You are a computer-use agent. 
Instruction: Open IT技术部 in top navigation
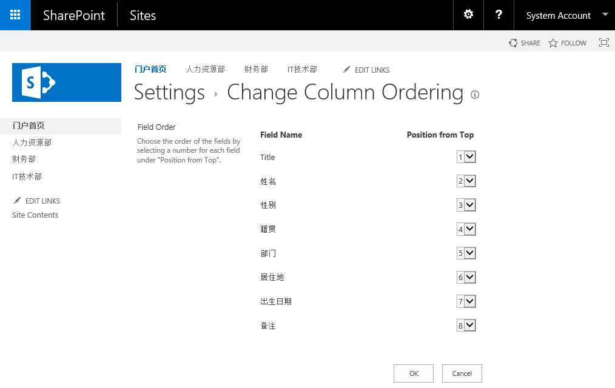[x=302, y=70]
